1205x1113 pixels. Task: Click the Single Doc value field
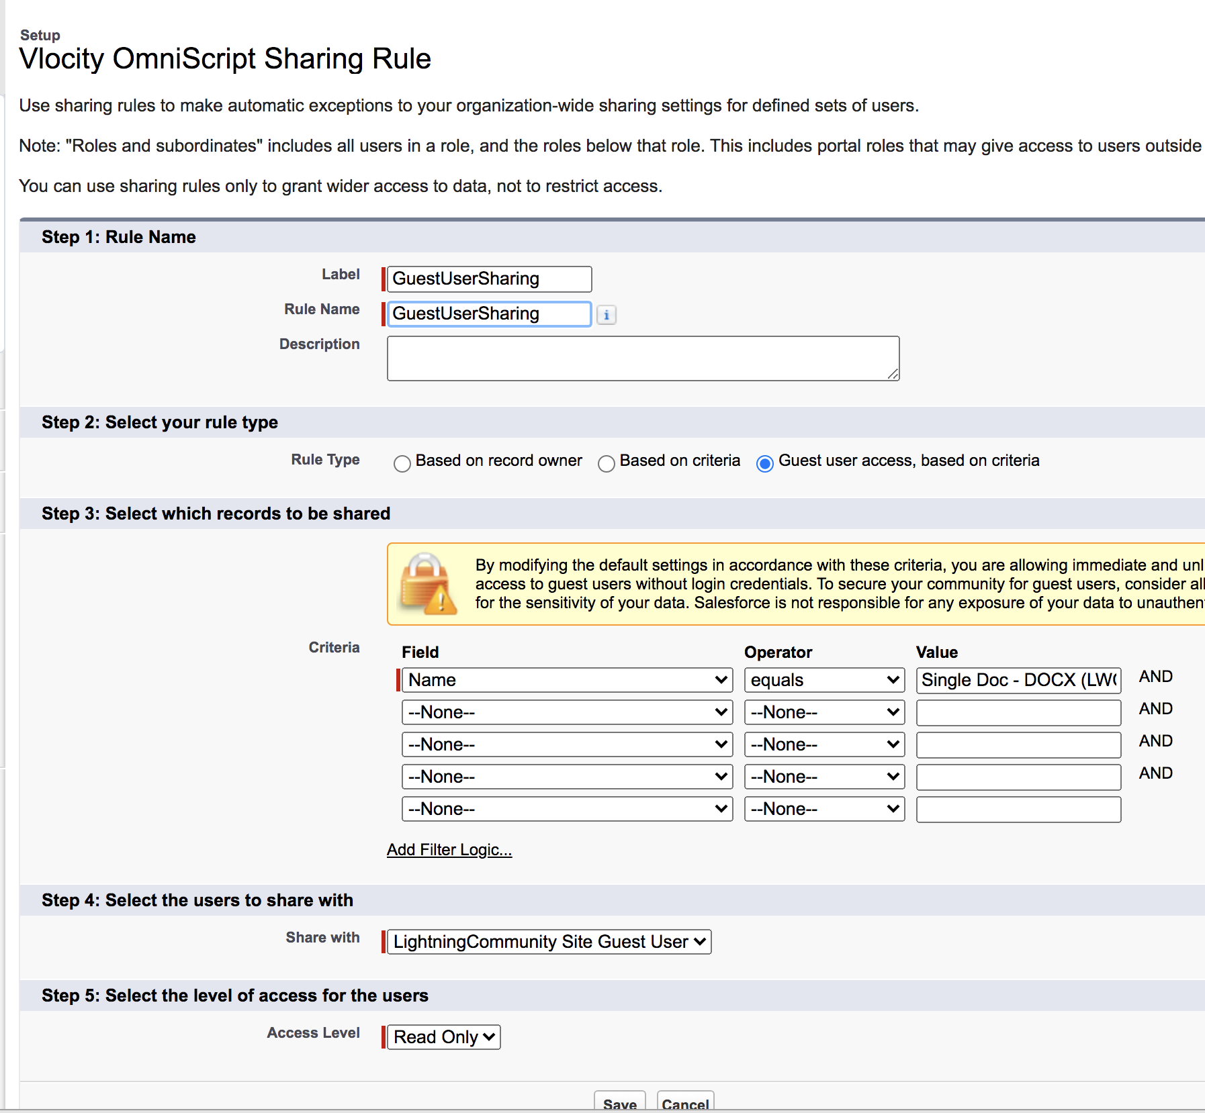pos(1018,680)
